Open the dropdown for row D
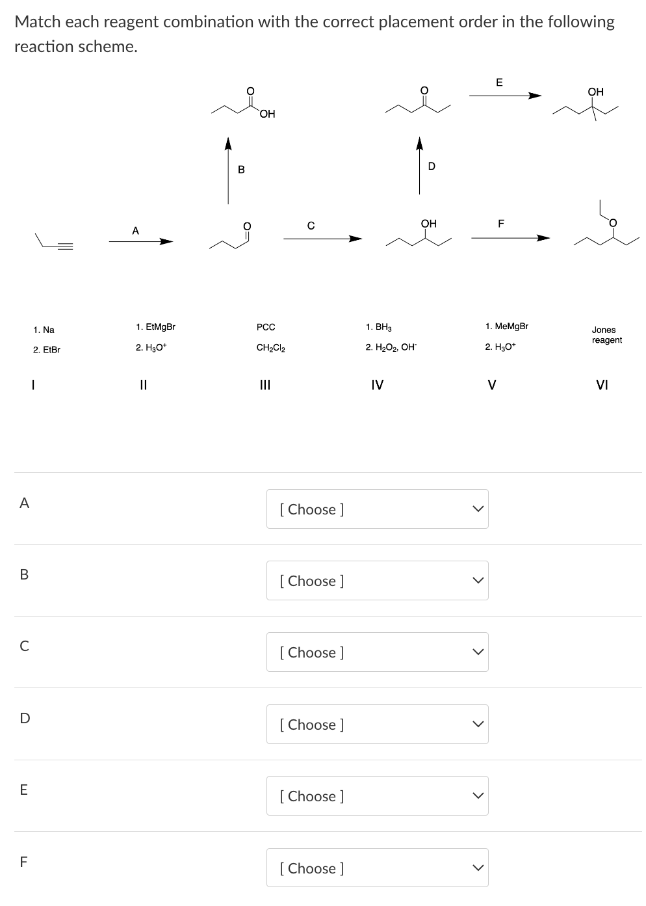The width and height of the screenshot is (646, 906). (377, 725)
